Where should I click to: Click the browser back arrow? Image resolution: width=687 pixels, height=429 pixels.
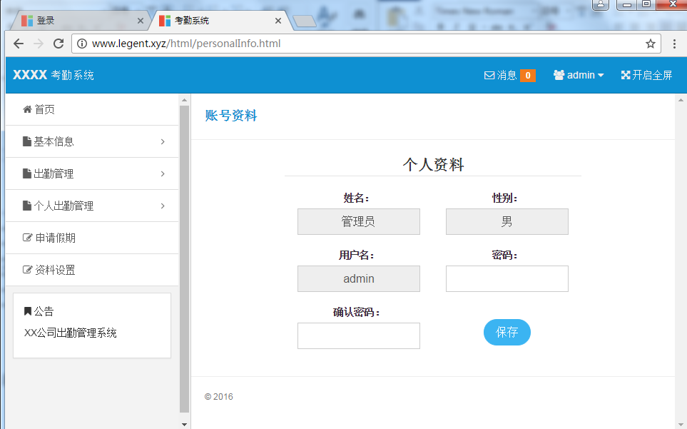(x=19, y=44)
